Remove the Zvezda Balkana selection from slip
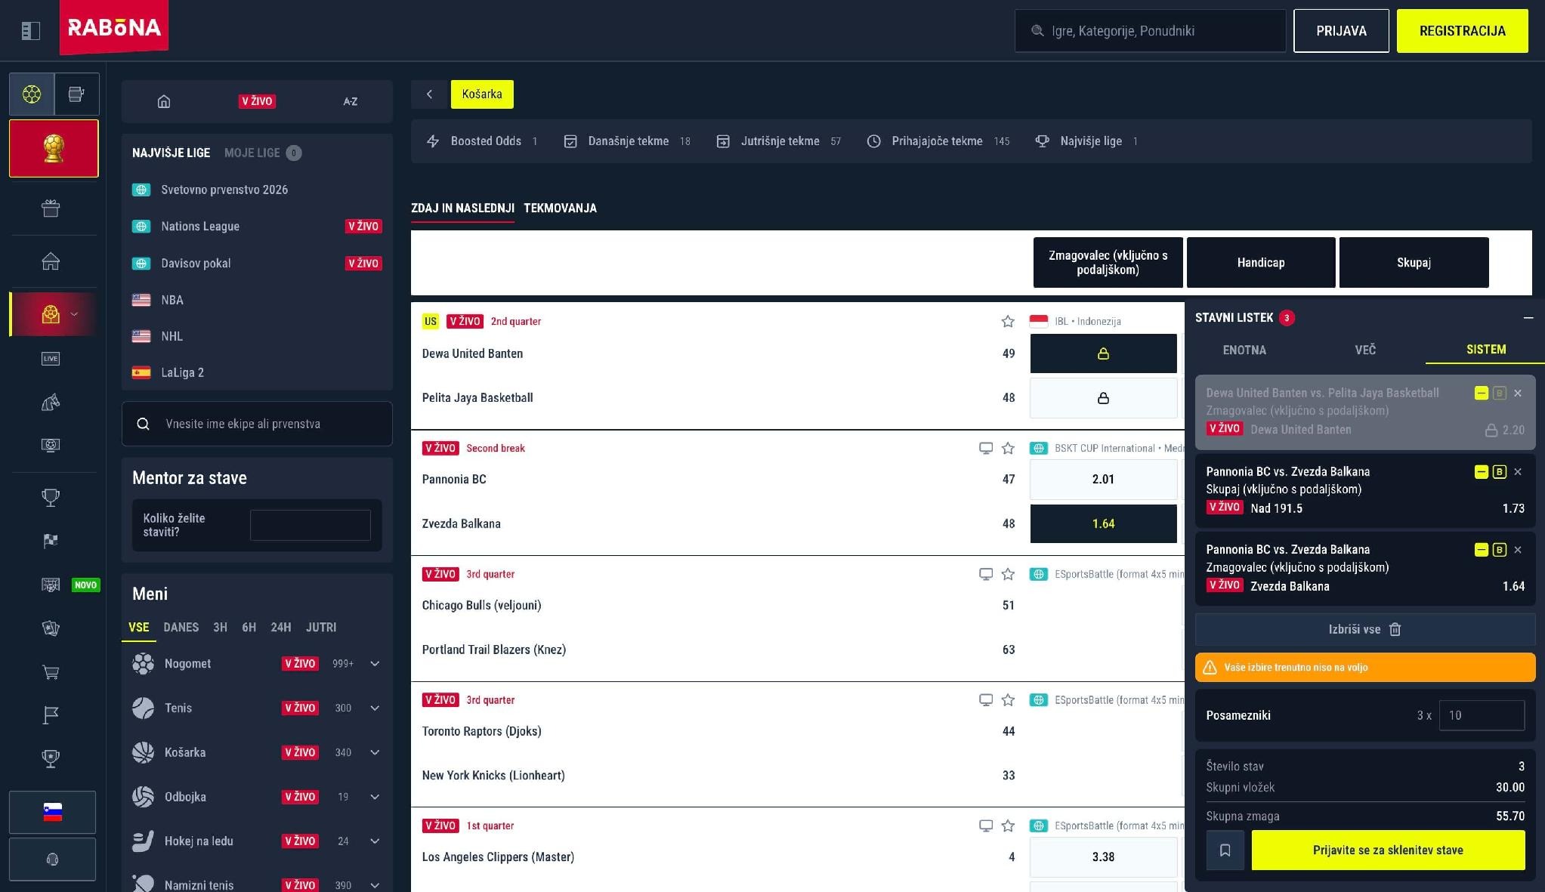The width and height of the screenshot is (1545, 892). click(x=1518, y=551)
